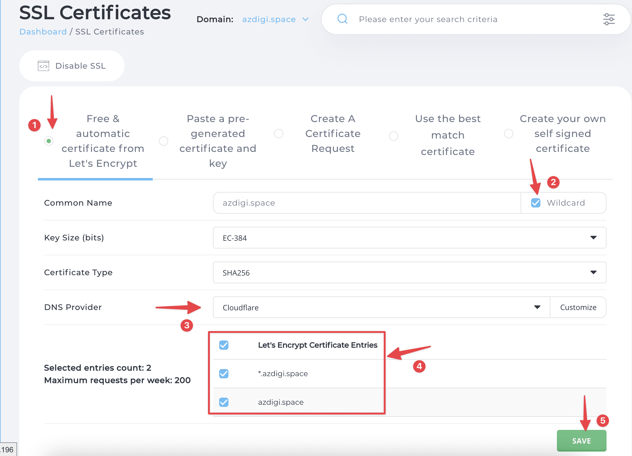
Task: Toggle the Let's Encrypt Certificate Entries checkbox
Action: point(223,345)
